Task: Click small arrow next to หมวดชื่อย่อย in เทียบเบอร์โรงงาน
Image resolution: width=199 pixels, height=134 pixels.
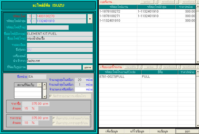Action: pos(179,67)
